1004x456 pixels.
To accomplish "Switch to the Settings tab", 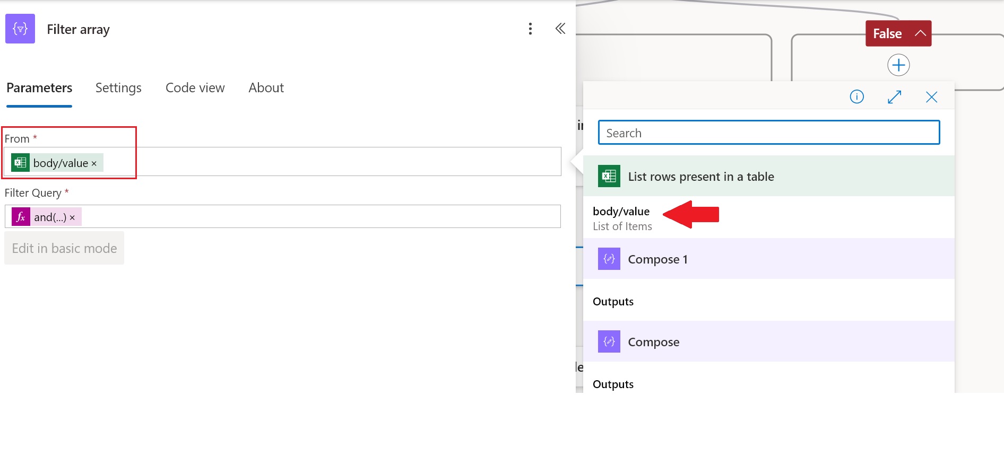I will 118,88.
